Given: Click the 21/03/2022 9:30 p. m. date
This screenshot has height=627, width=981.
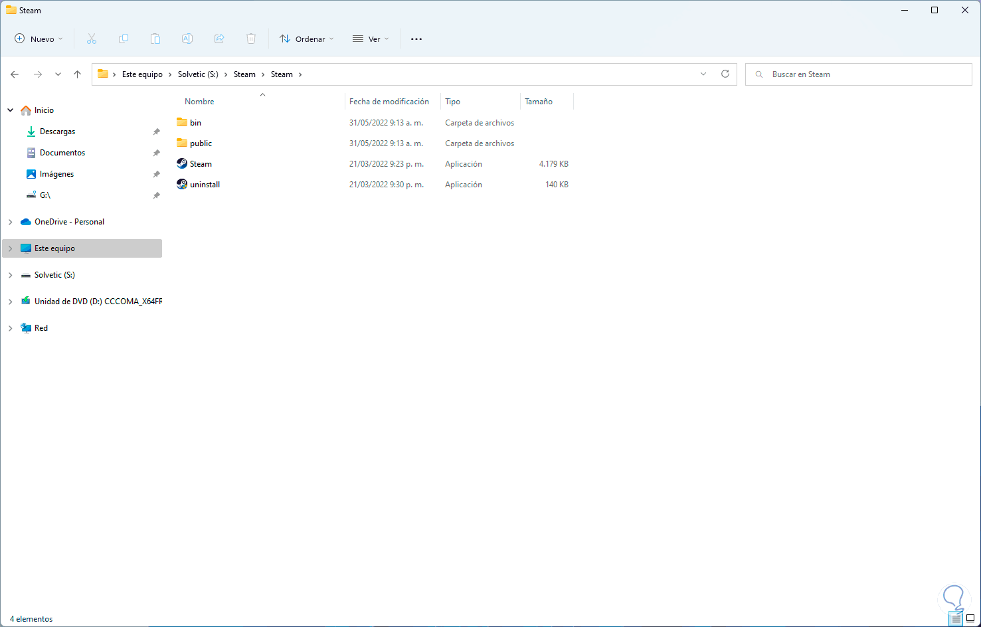Looking at the screenshot, I should tap(387, 185).
